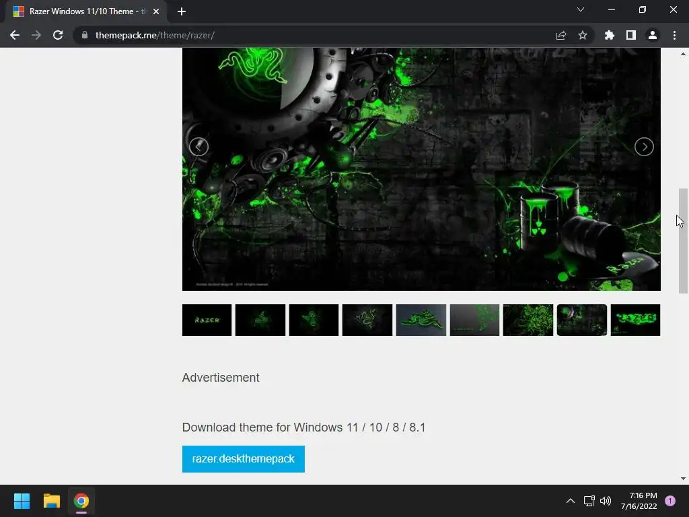This screenshot has height=517, width=689.
Task: Select the fourth thumbnail with outlined snake logo
Action: pos(367,320)
